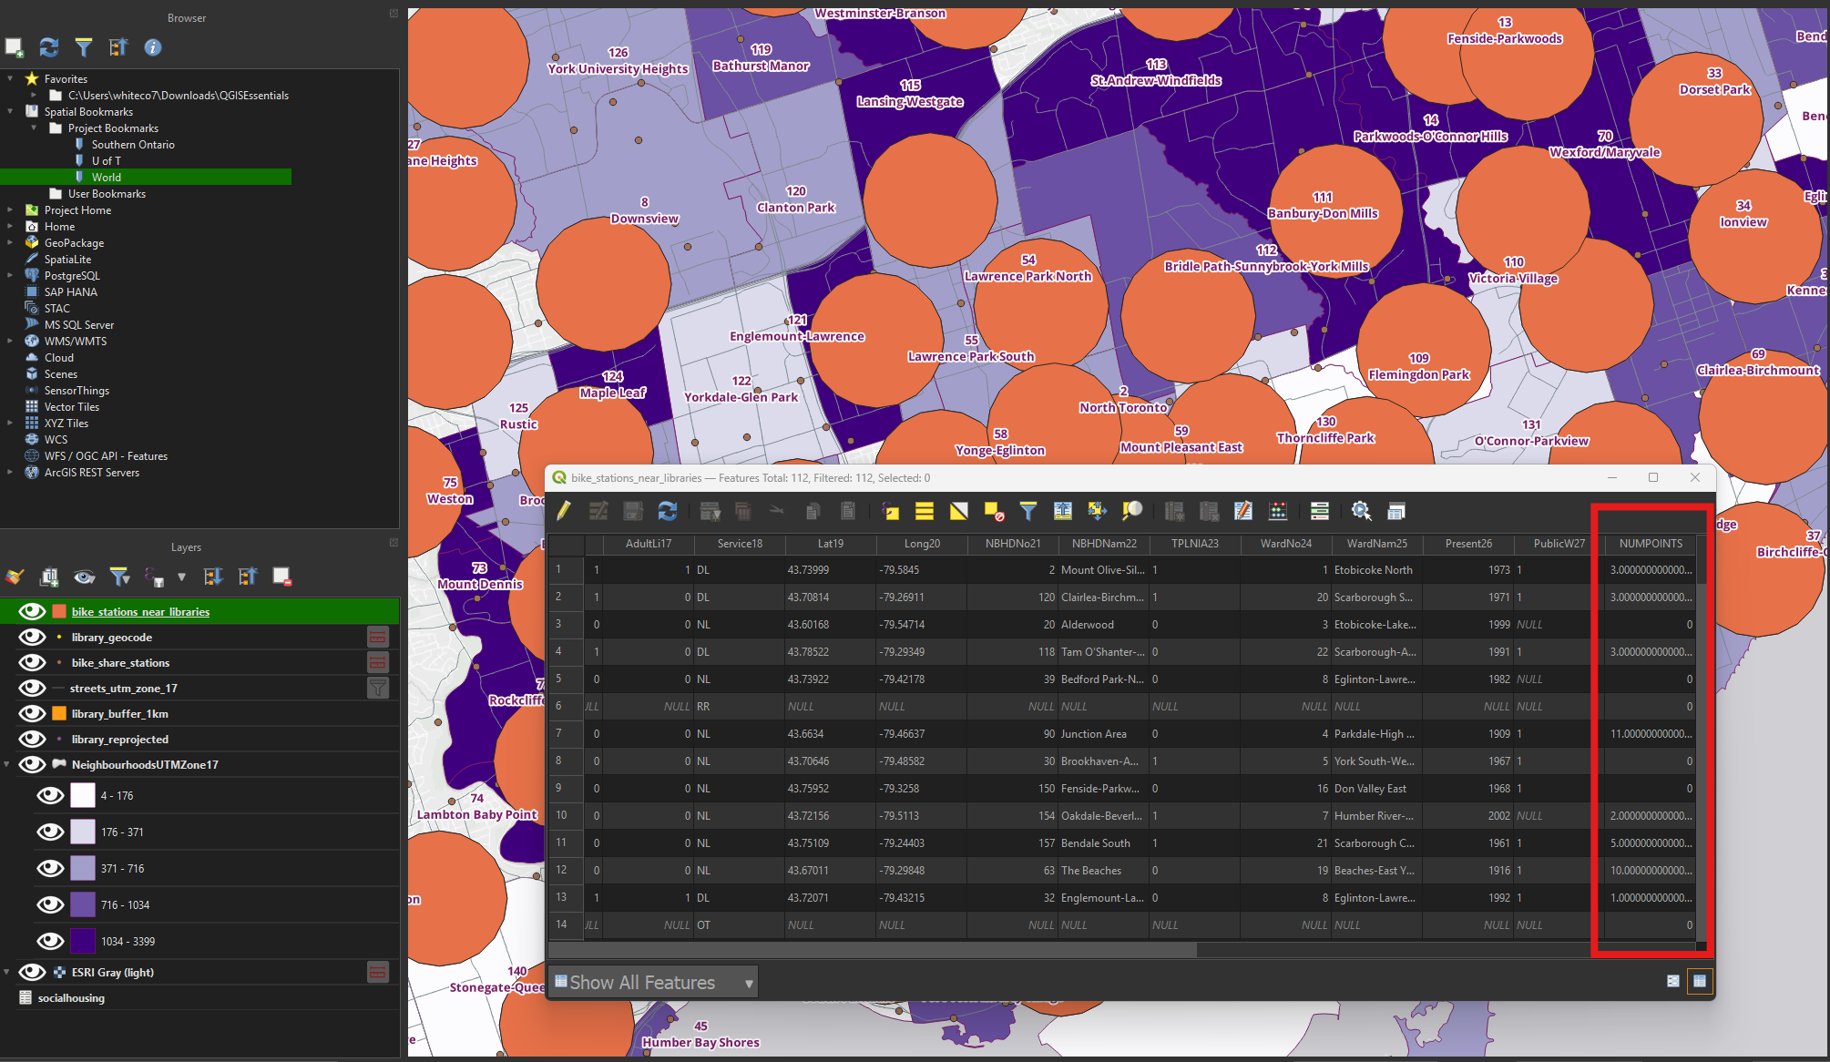Open the Show All Features dropdown
The width and height of the screenshot is (1830, 1062).
[x=652, y=983]
